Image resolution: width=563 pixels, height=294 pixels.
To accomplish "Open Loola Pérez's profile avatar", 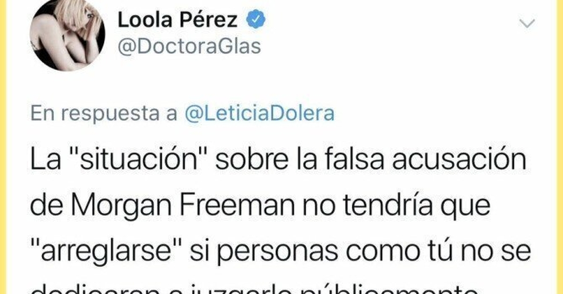I will (68, 34).
